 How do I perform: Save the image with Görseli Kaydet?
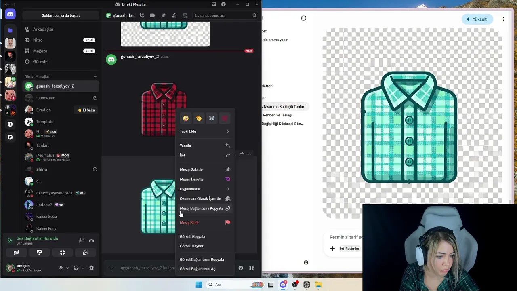click(x=205, y=246)
